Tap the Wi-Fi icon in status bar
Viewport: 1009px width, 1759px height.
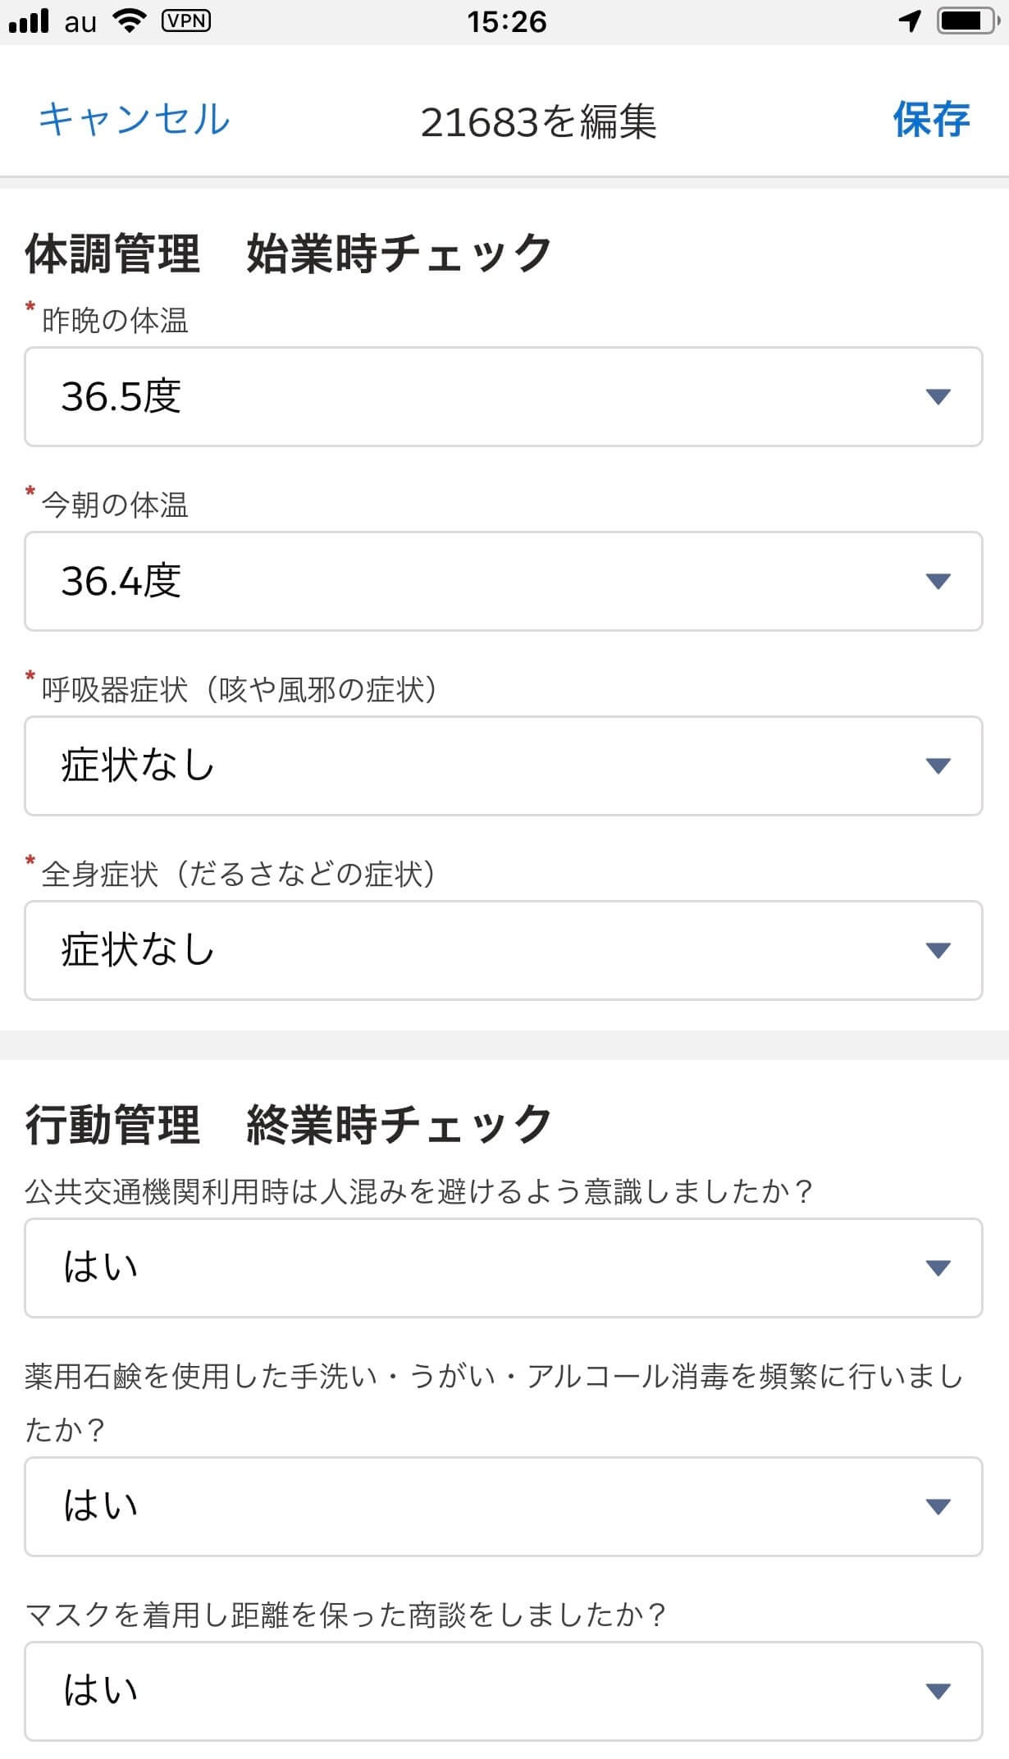click(129, 21)
